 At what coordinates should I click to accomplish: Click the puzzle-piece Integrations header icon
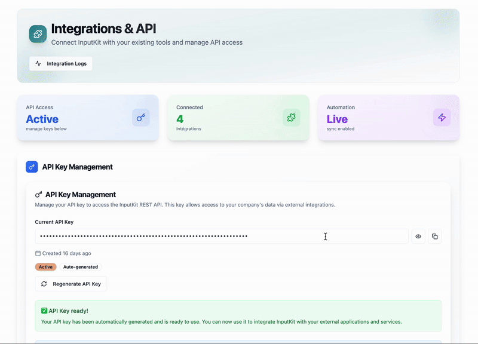(38, 34)
